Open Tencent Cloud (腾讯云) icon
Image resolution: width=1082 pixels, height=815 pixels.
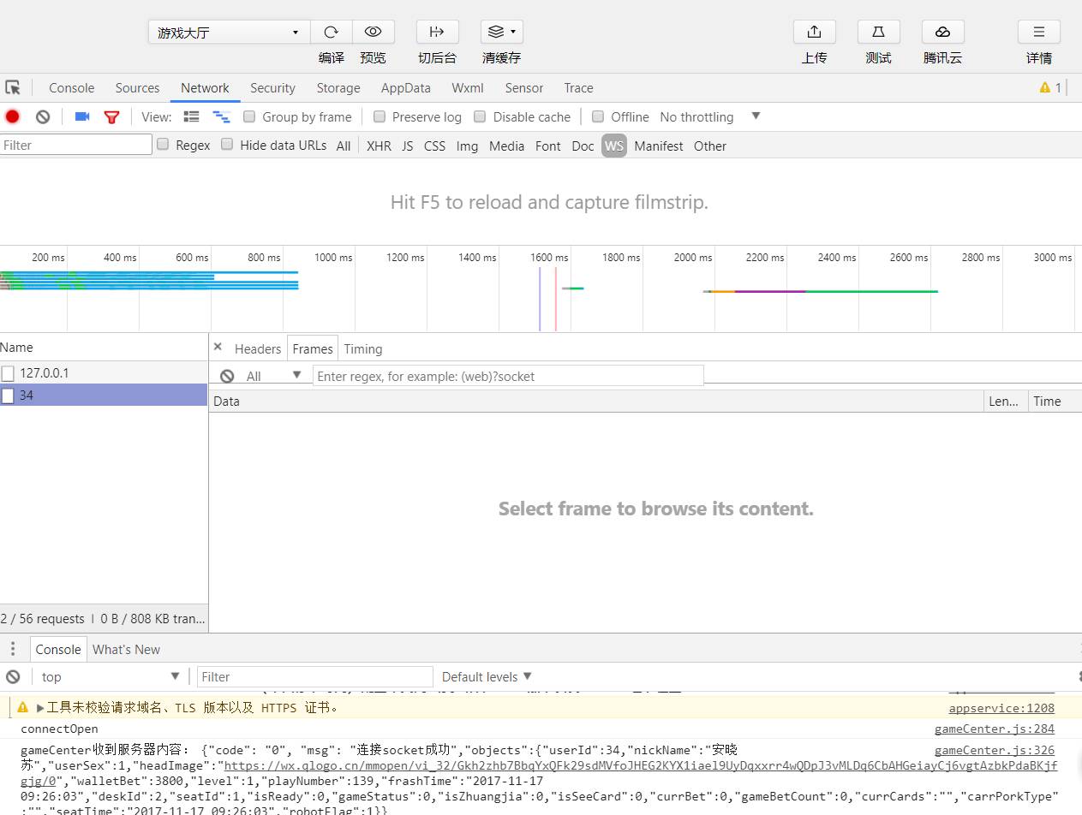pyautogui.click(x=942, y=33)
